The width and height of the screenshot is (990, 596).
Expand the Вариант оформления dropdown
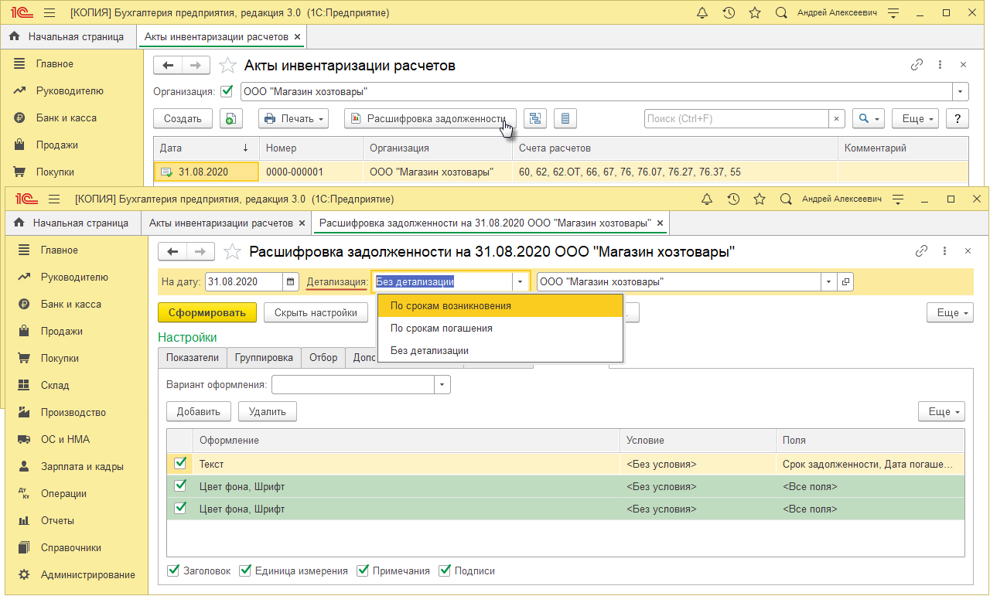[x=442, y=384]
